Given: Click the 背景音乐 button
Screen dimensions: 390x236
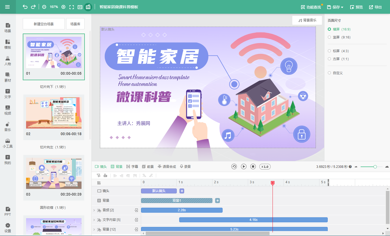Looking at the screenshot, I should tap(307, 20).
